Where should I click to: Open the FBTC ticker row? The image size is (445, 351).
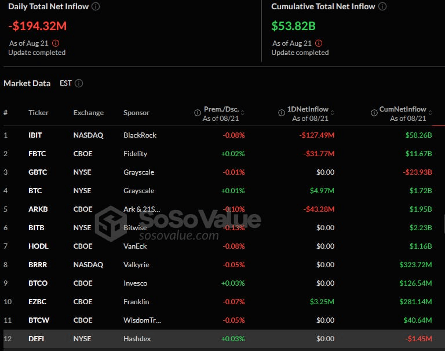pos(222,154)
